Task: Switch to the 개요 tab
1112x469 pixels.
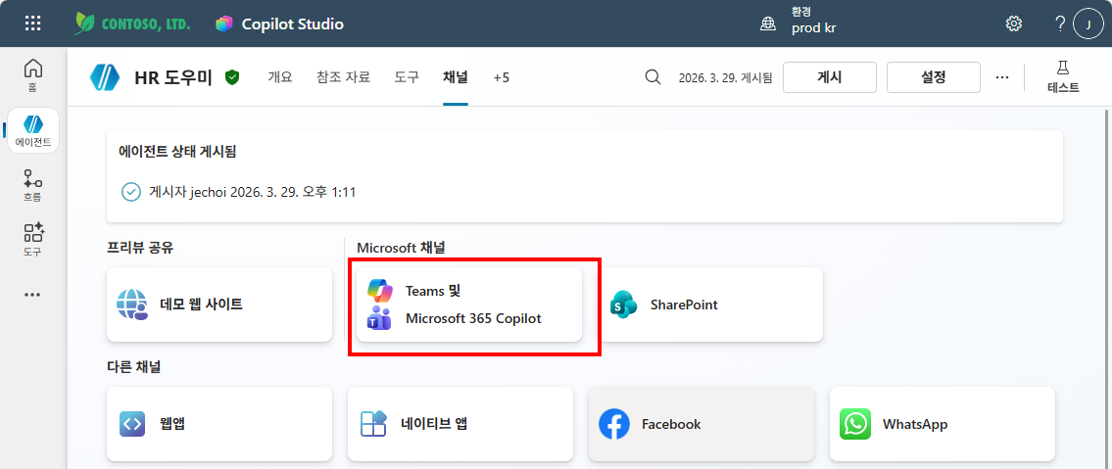Action: coord(280,77)
